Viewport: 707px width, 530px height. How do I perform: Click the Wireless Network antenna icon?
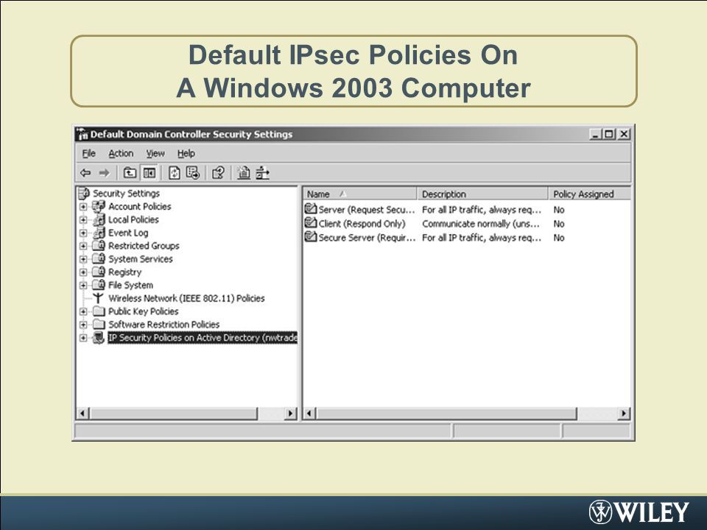coord(98,298)
